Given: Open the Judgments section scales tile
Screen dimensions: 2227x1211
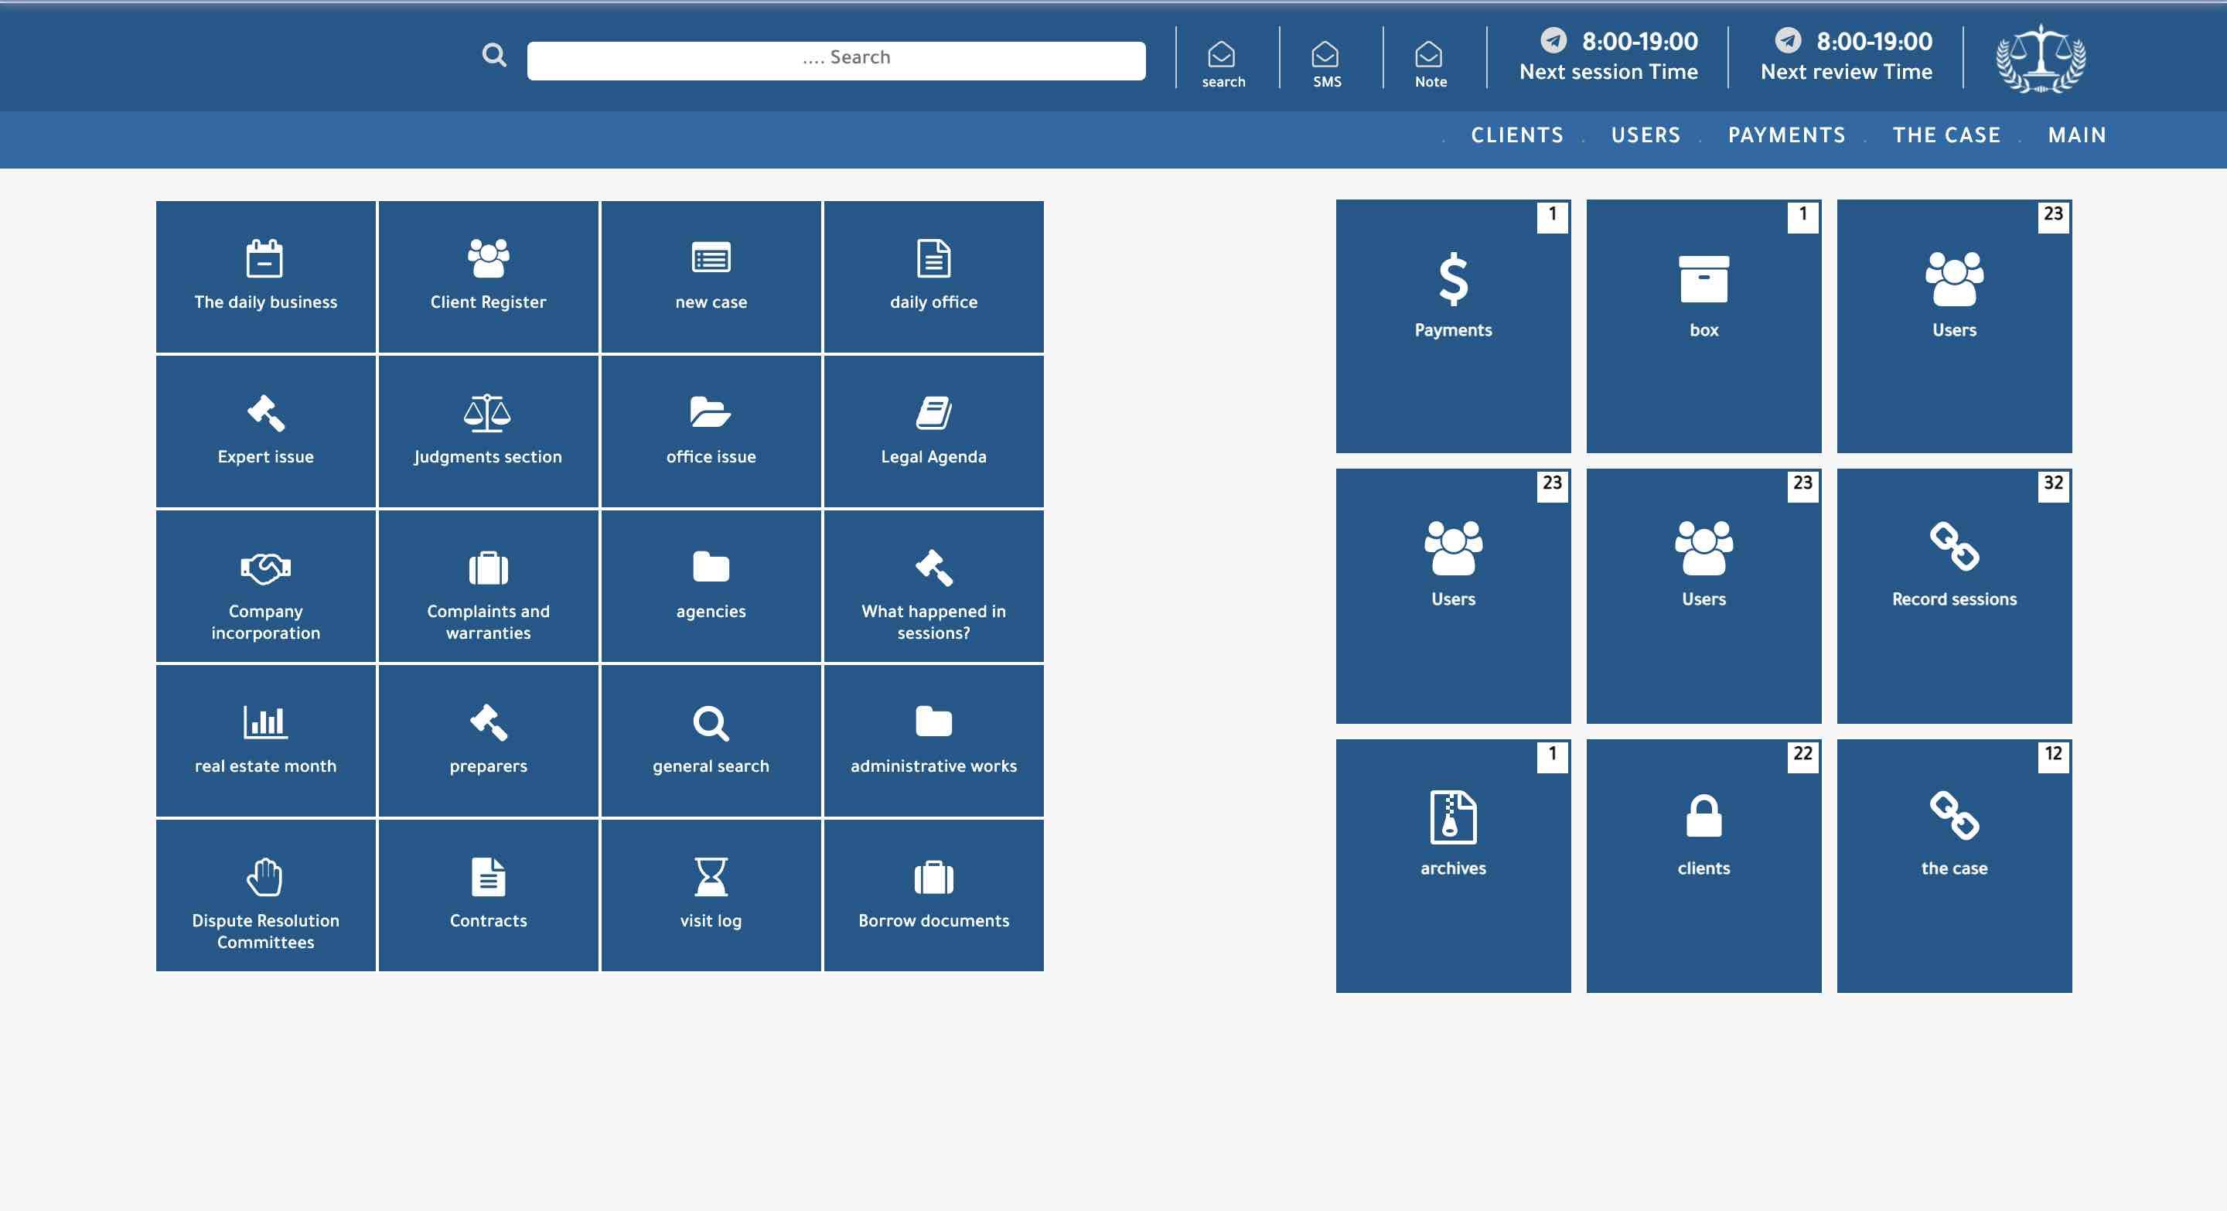Looking at the screenshot, I should pyautogui.click(x=488, y=431).
